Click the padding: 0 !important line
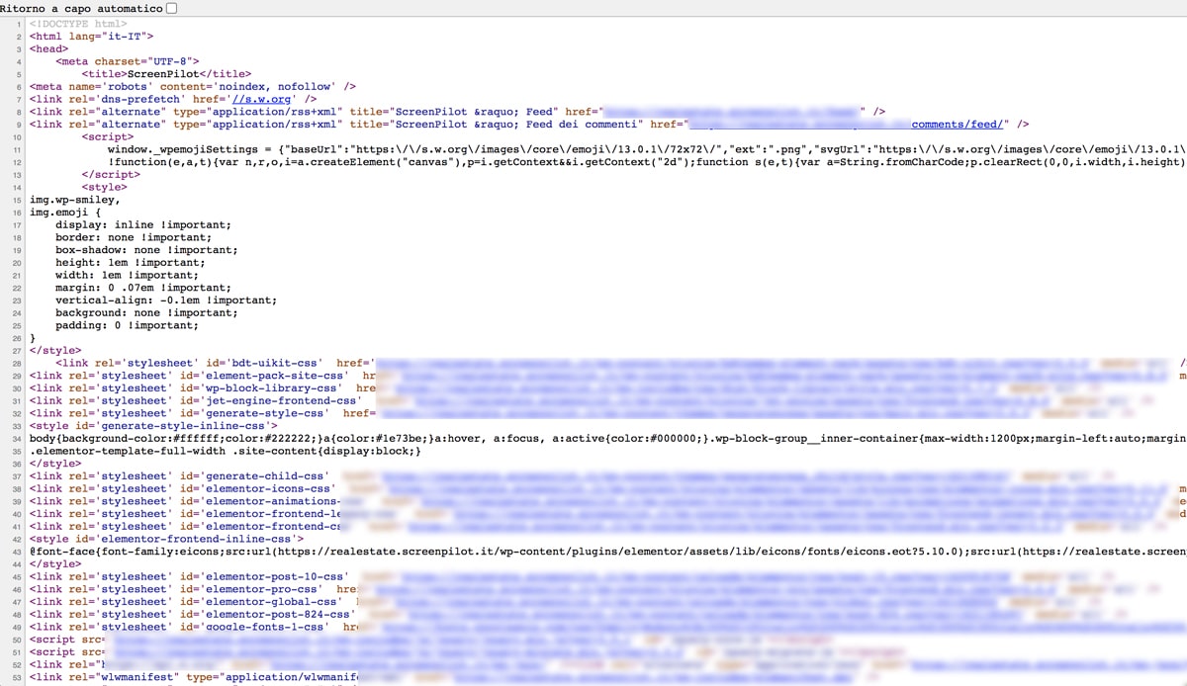Screen dimensions: 1187x686 point(128,325)
